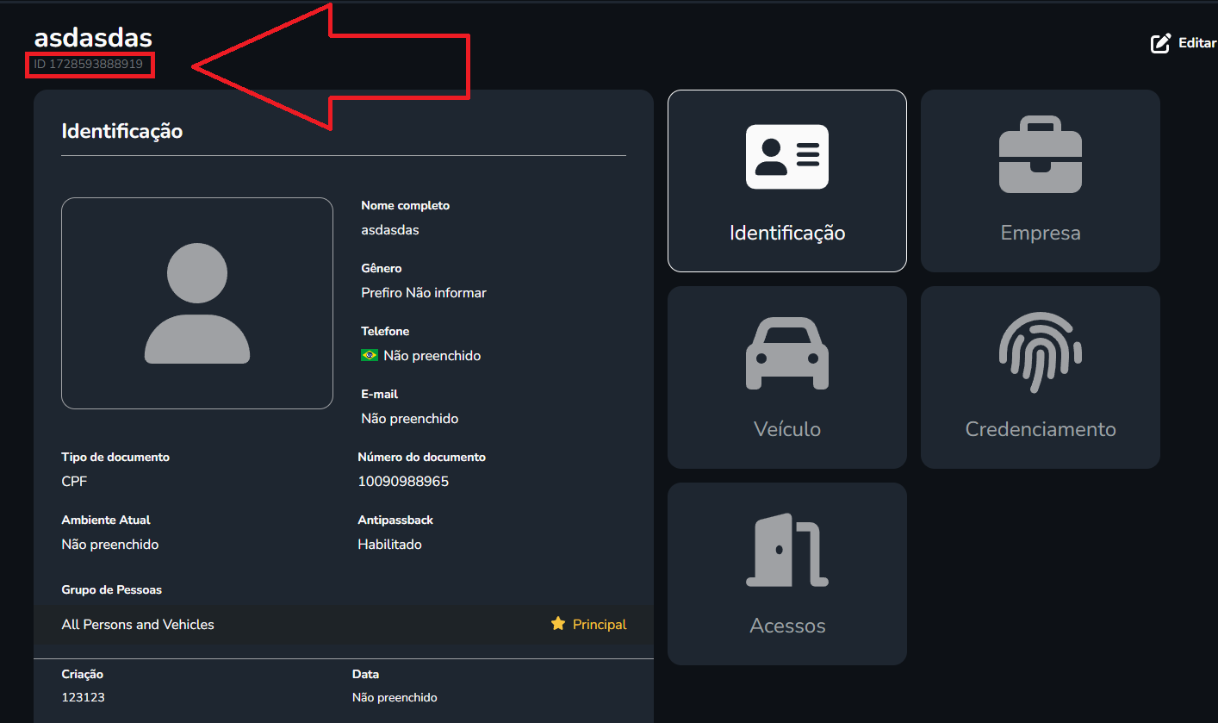The height and width of the screenshot is (723, 1218).
Task: Click the Ambiente Atual label
Action: (106, 520)
